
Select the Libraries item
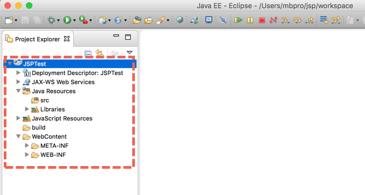(x=52, y=109)
